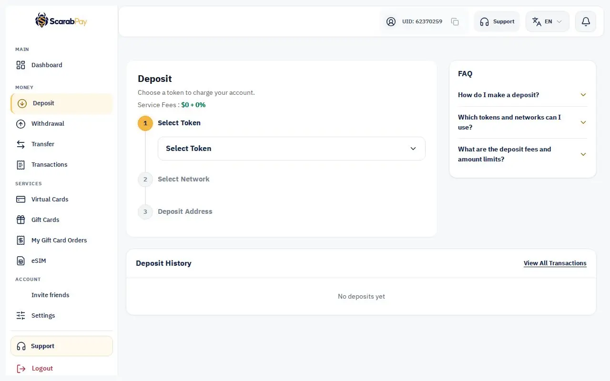Click step 1 circle for Select Token
Screen dimensions: 610x381
(145, 123)
